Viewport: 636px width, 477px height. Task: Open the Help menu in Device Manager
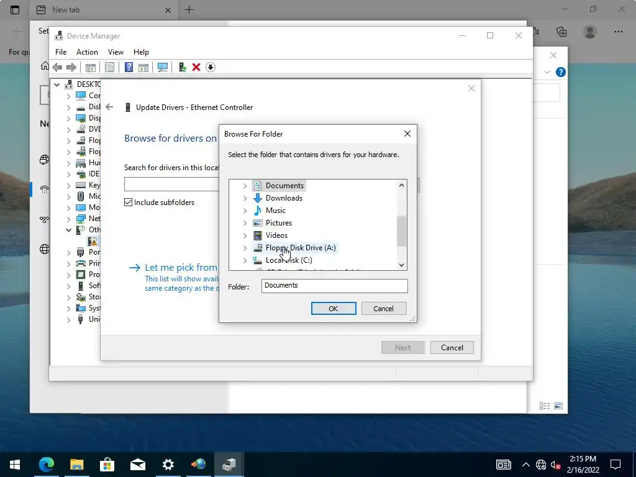click(x=141, y=52)
